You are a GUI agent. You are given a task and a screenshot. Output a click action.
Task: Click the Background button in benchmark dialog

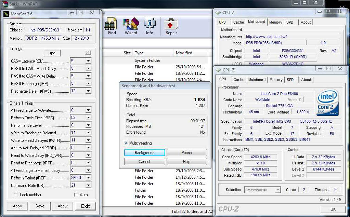coord(145,153)
